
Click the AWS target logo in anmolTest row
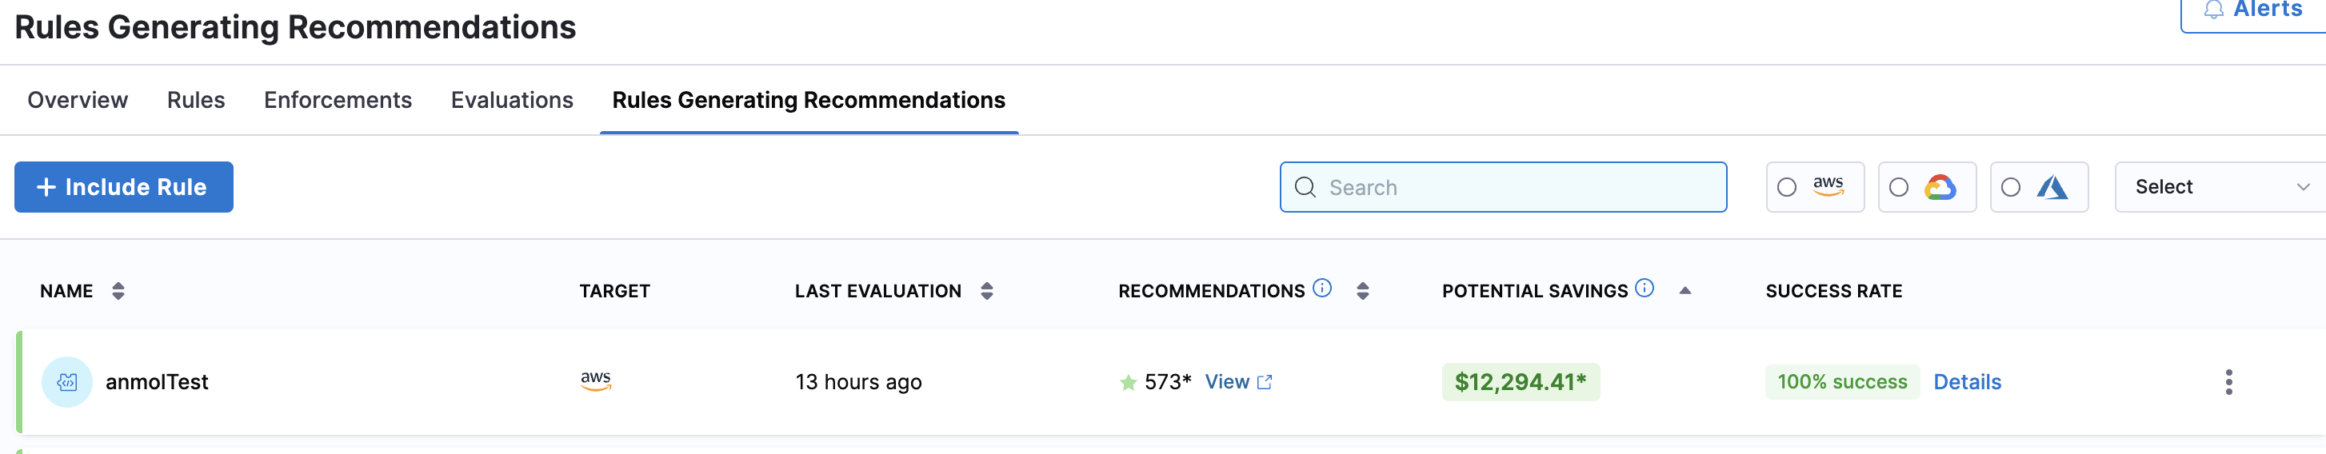coord(596,381)
